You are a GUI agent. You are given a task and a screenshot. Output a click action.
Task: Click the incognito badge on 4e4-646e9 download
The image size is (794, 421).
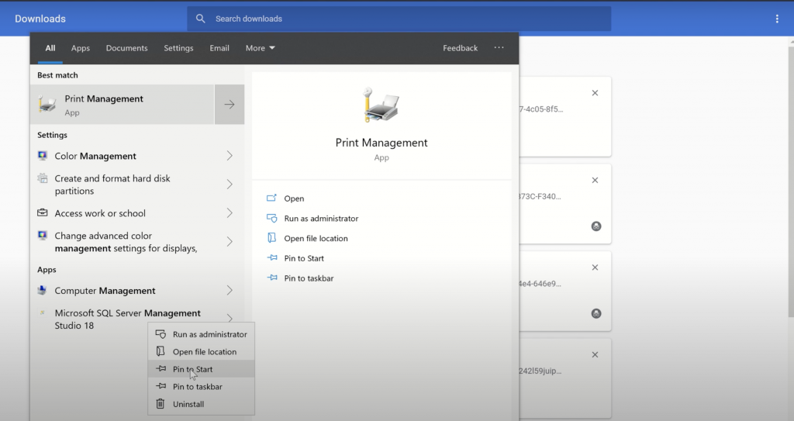pyautogui.click(x=596, y=313)
